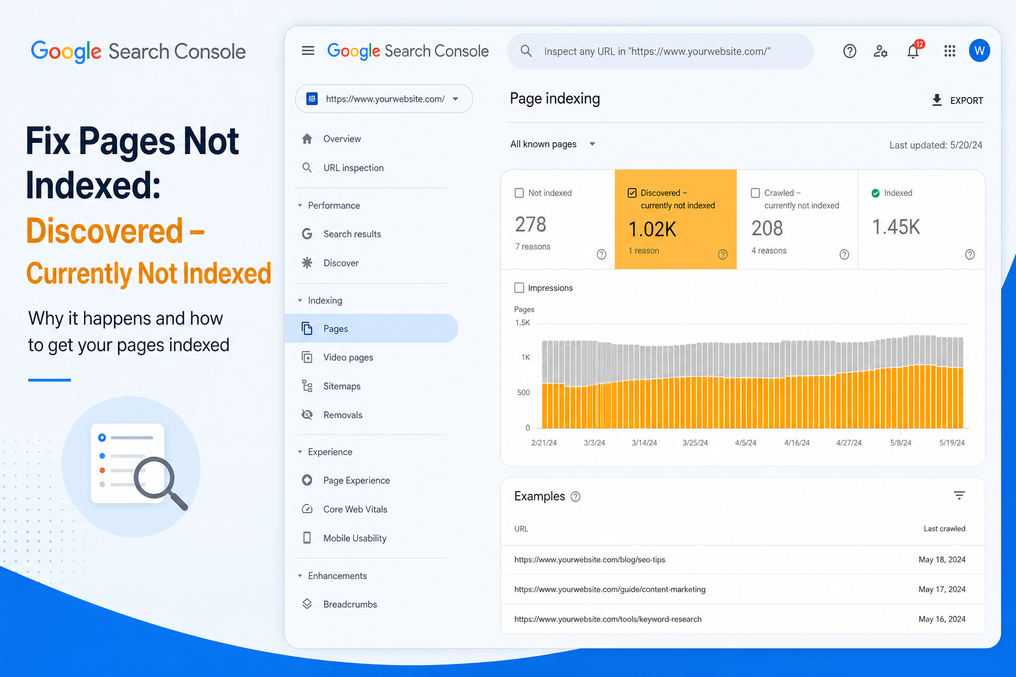This screenshot has width=1016, height=677.
Task: Click the Removals crossed-eye icon
Action: (x=307, y=415)
